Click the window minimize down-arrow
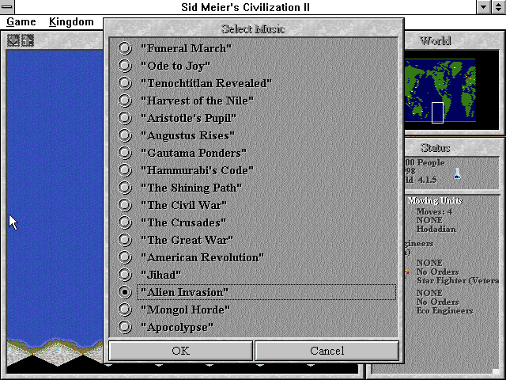Image resolution: width=506 pixels, height=380 pixels. coord(483,7)
